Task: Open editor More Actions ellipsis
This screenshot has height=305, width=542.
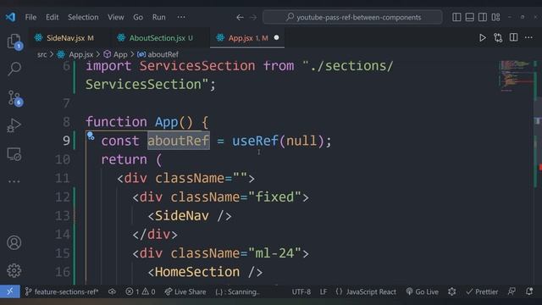Action: (528, 37)
